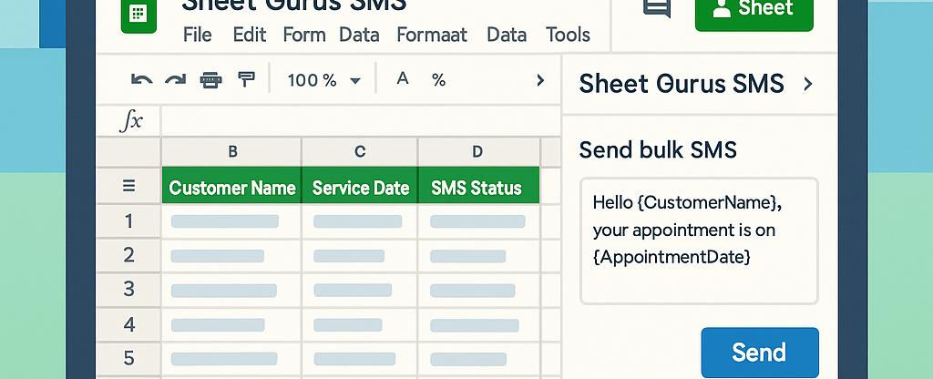The height and width of the screenshot is (379, 933).
Task: Click the row menu hamburger icon
Action: tap(128, 186)
